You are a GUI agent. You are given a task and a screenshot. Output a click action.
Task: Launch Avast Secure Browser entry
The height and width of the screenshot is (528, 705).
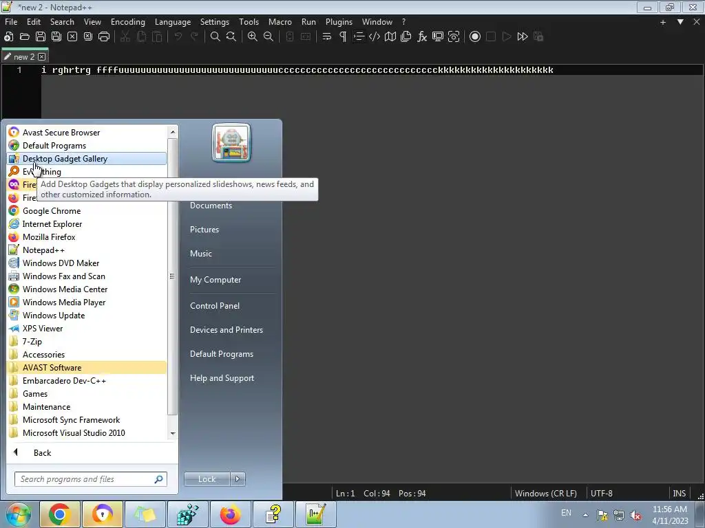tap(87, 133)
